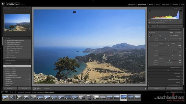The image size is (186, 104).
Task: Open the Diashow module
Action: (x=166, y=5)
